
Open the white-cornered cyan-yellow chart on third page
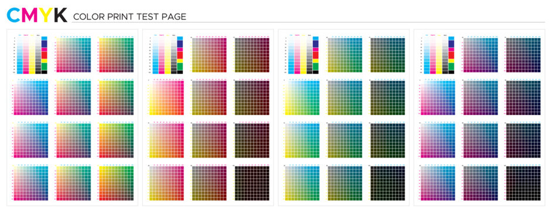(302, 98)
